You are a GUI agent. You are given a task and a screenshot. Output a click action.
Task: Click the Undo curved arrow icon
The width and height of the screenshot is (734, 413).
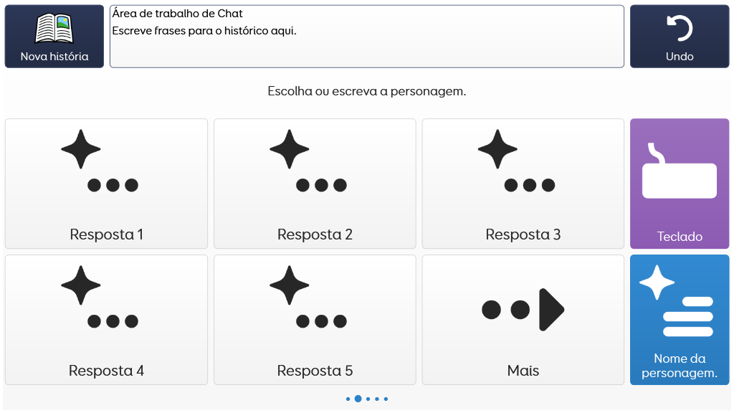click(x=679, y=29)
